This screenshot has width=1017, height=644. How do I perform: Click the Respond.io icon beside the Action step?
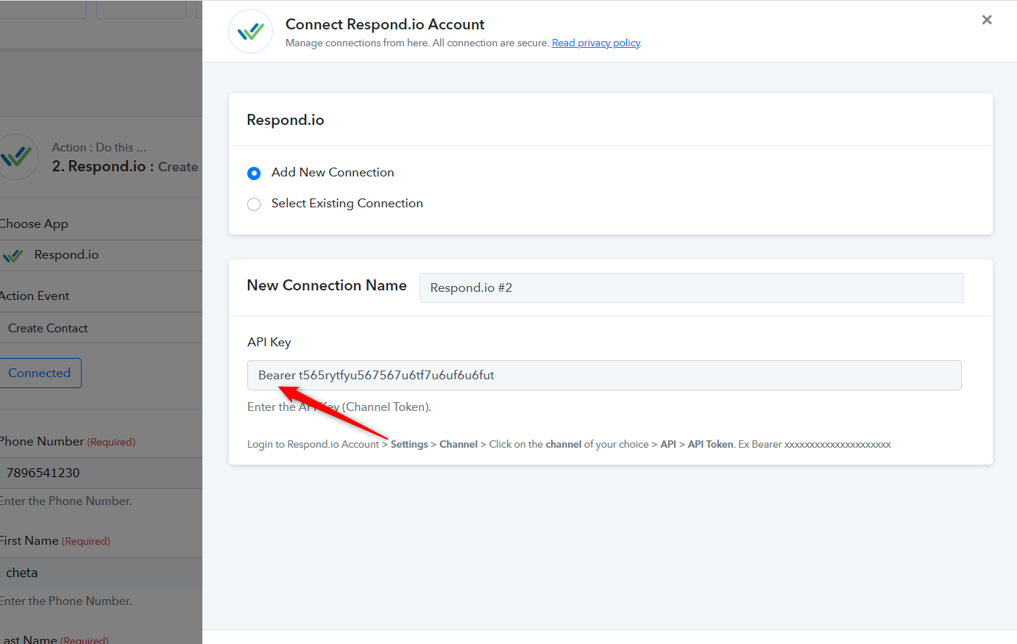(x=16, y=157)
